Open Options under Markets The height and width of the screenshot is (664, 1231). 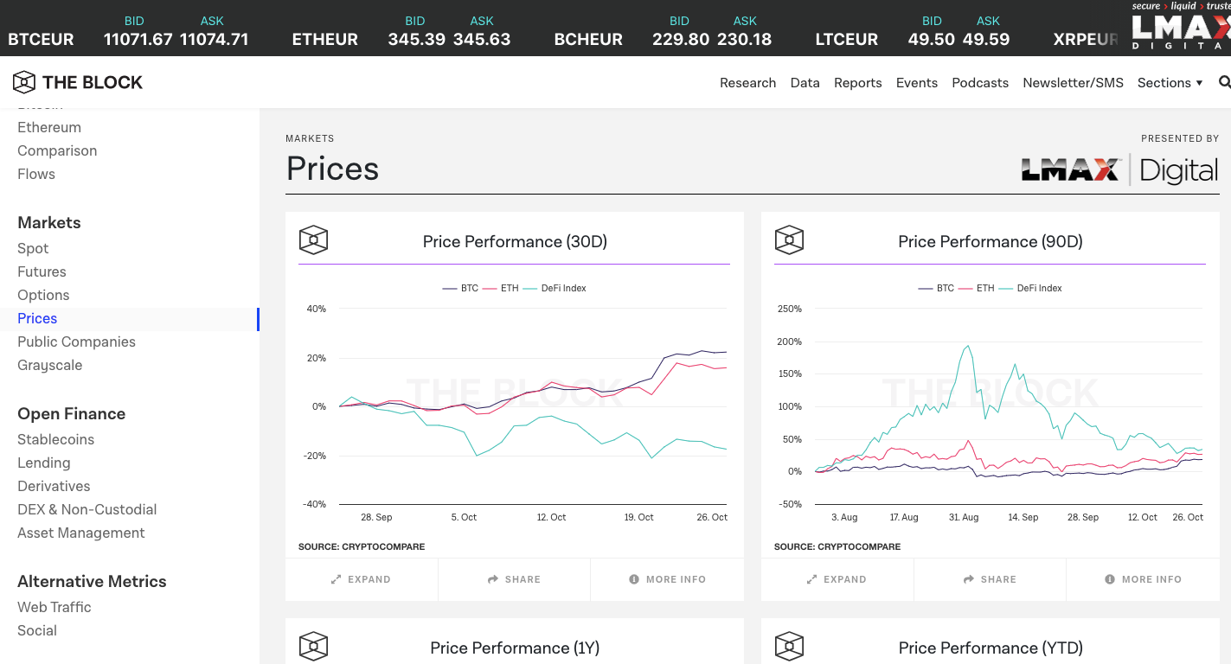43,295
